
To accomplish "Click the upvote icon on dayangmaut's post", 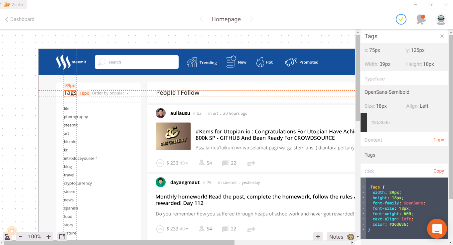I will tap(160, 229).
